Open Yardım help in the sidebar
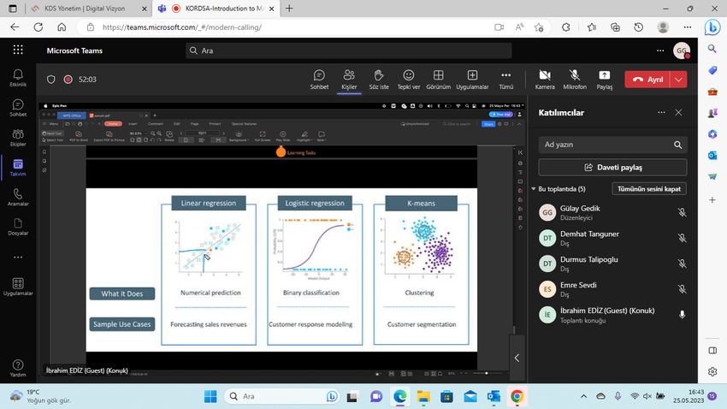 pyautogui.click(x=18, y=368)
